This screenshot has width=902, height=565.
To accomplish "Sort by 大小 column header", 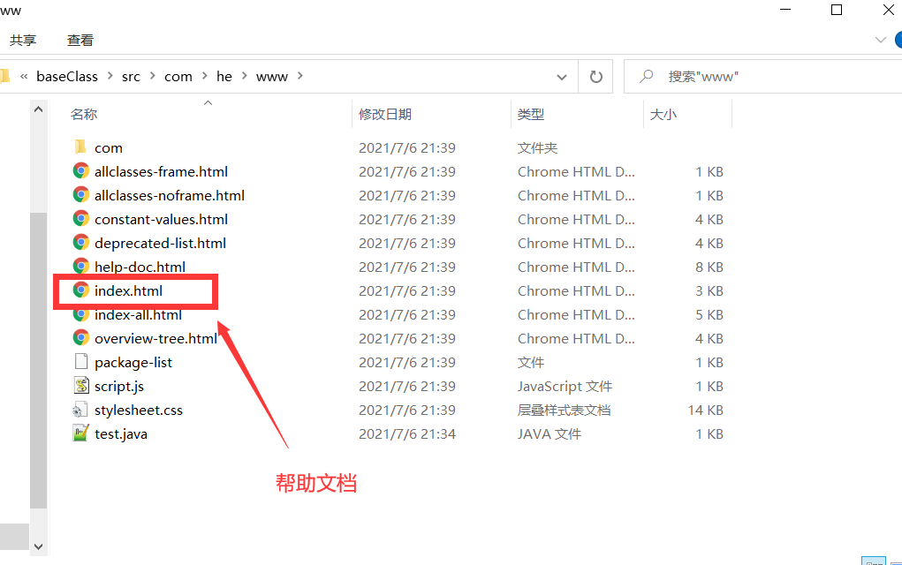I will (x=663, y=115).
